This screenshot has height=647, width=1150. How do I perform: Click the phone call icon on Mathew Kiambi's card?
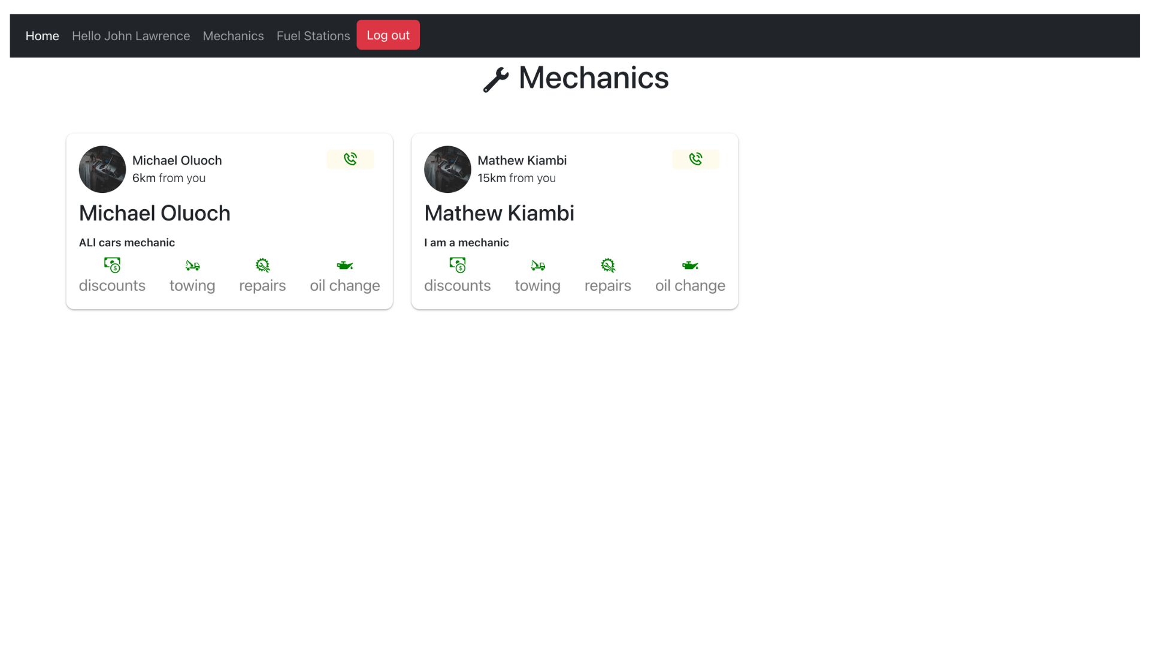coord(695,159)
